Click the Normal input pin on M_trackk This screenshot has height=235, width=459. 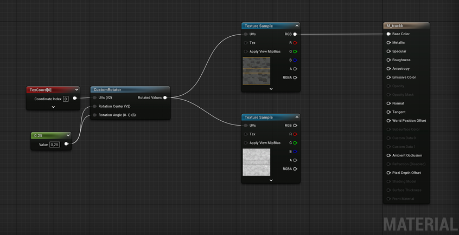coord(388,103)
